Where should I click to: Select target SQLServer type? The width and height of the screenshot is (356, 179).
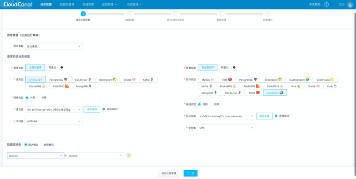coord(233,93)
